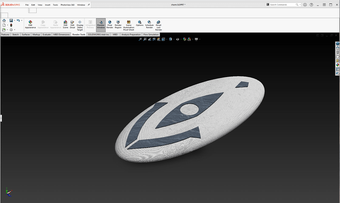Switch to the Surfaces tab
Image resolution: width=340 pixels, height=203 pixels.
pyautogui.click(x=26, y=34)
